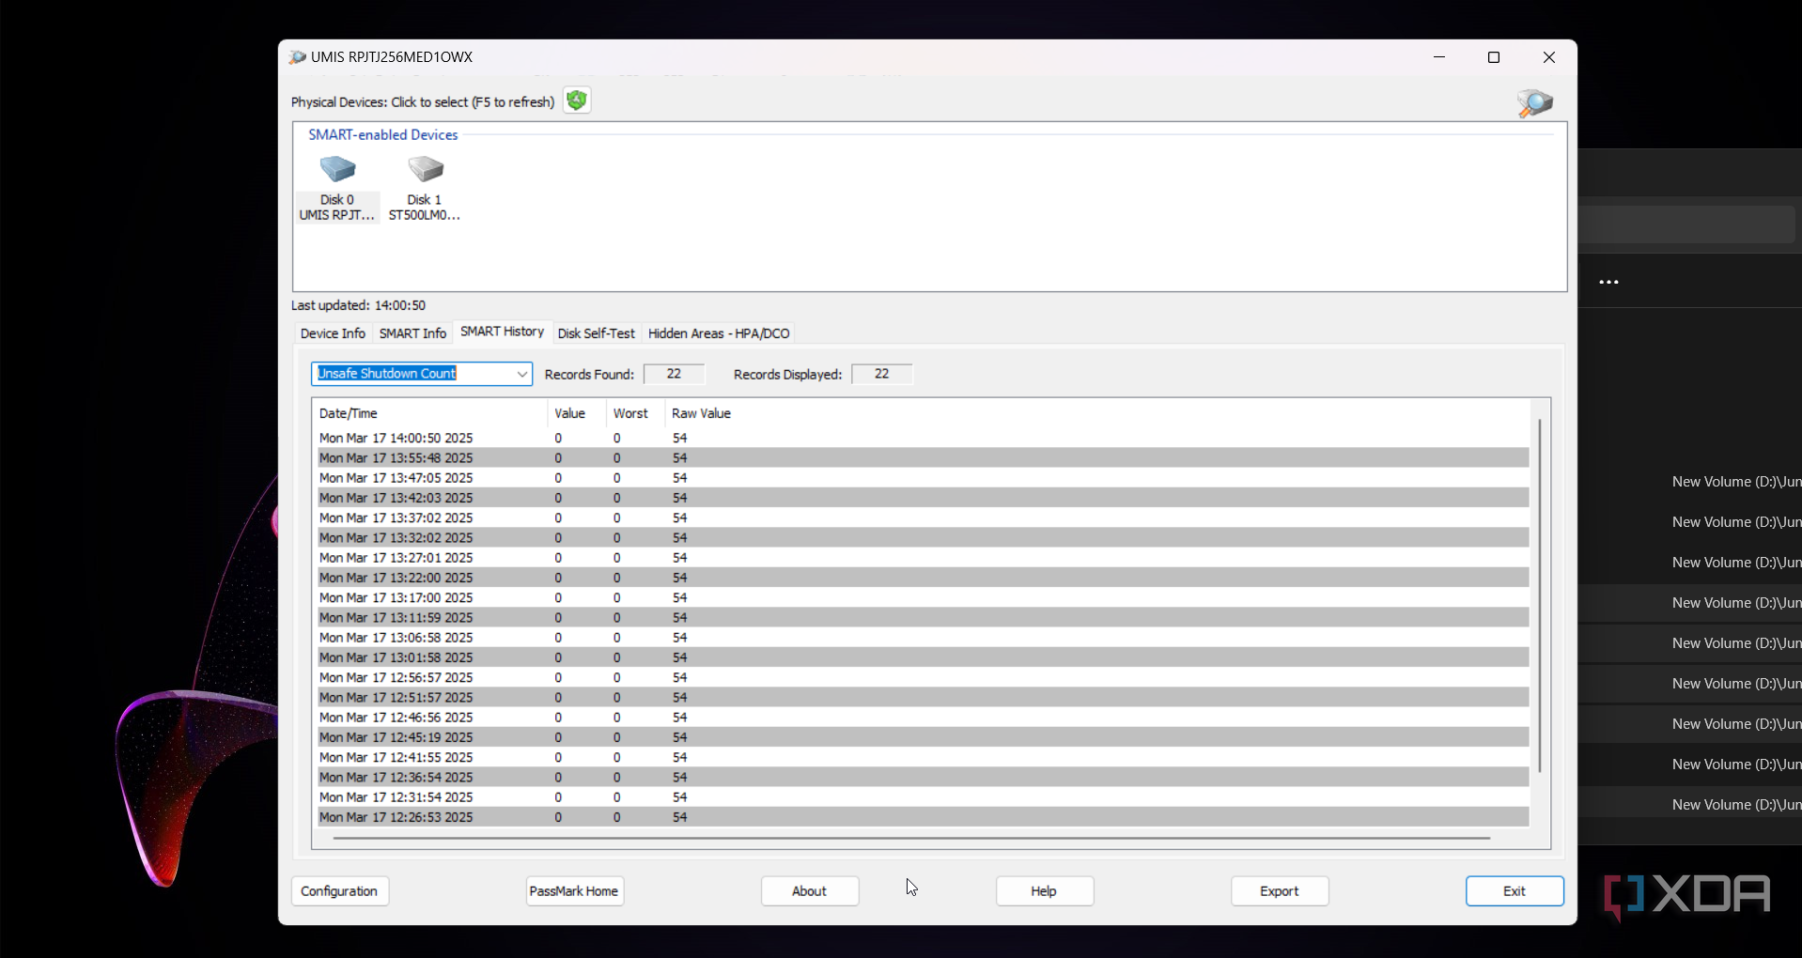
Task: Click the Configuration button
Action: click(x=339, y=891)
